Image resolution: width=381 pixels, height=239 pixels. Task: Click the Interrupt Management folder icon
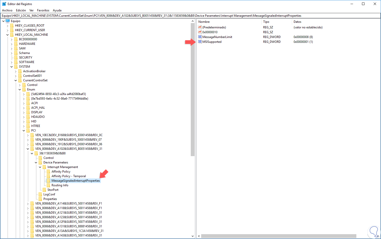pyautogui.click(x=44, y=167)
